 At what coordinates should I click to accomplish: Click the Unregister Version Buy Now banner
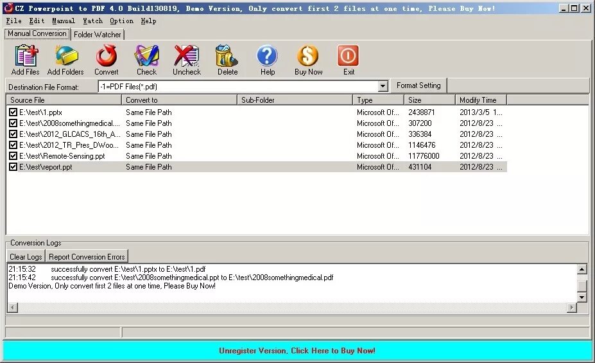pos(297,350)
